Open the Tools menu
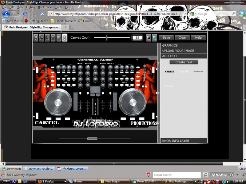 point(59,7)
